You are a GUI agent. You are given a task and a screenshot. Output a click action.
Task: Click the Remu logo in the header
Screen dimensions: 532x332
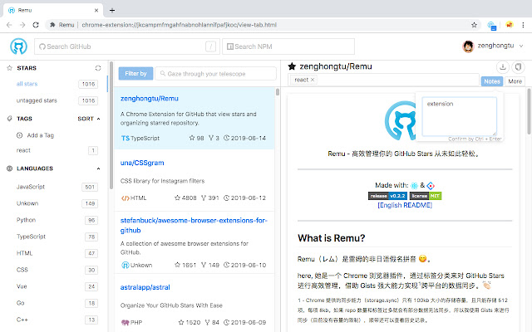(x=18, y=46)
